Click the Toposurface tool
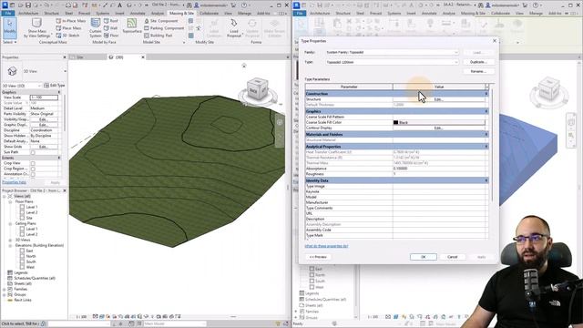583x328 pixels. pyautogui.click(x=131, y=26)
